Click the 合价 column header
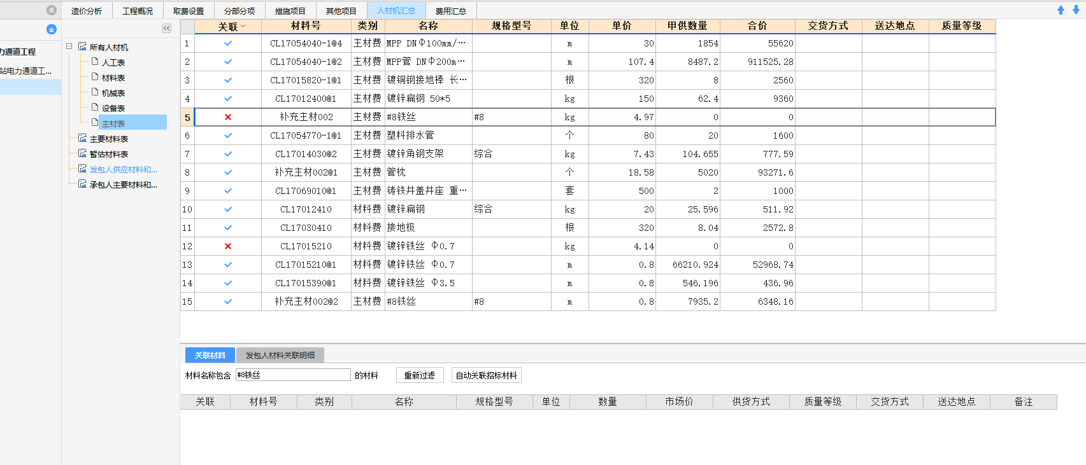1086x465 pixels. coord(758,26)
